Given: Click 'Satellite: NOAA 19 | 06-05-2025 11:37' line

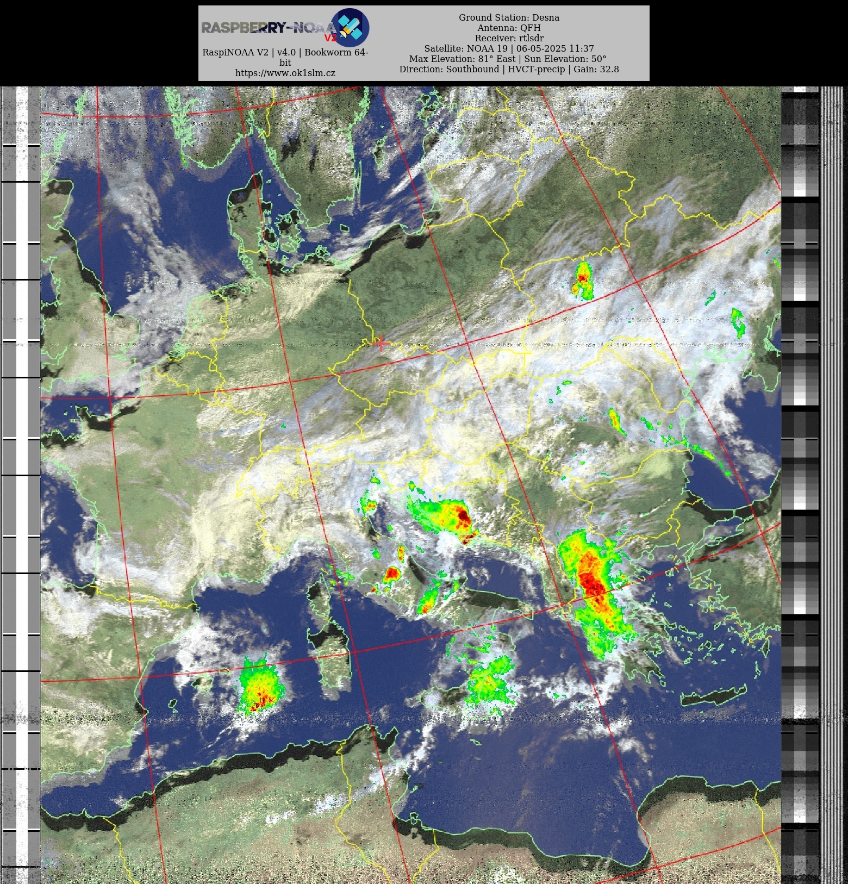Looking at the screenshot, I should [x=509, y=48].
